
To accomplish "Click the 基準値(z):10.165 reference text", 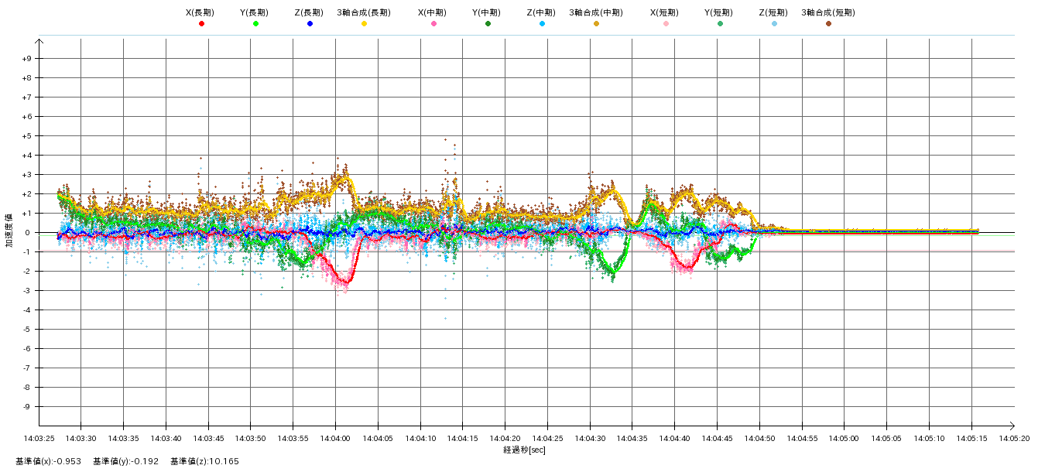I will (x=204, y=462).
